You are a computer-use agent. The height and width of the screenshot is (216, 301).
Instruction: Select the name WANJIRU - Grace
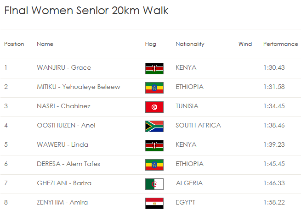64,67
